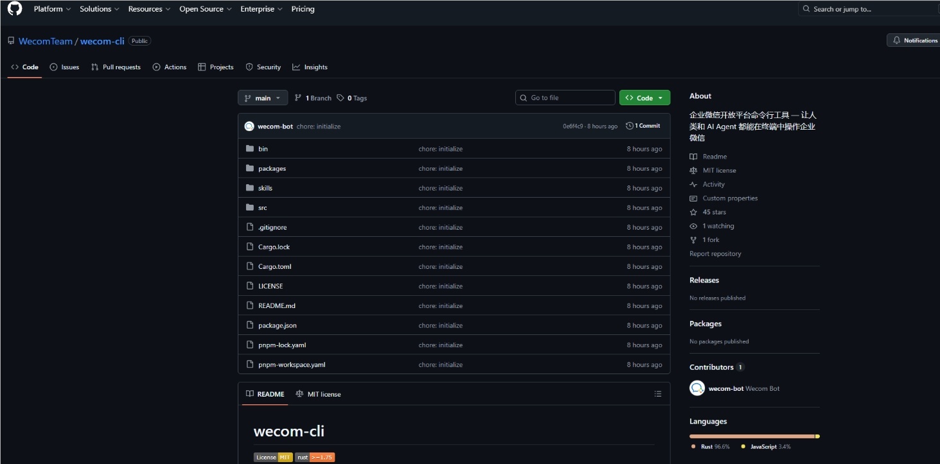Click the README book icon in About sidebar
The height and width of the screenshot is (464, 940).
click(694, 156)
